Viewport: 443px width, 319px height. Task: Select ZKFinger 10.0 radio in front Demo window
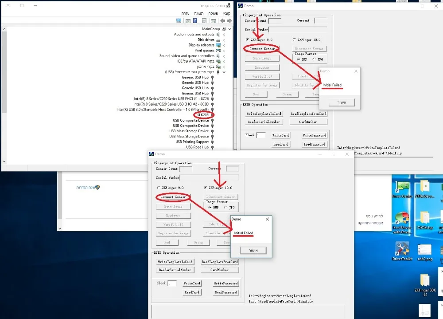coord(206,188)
